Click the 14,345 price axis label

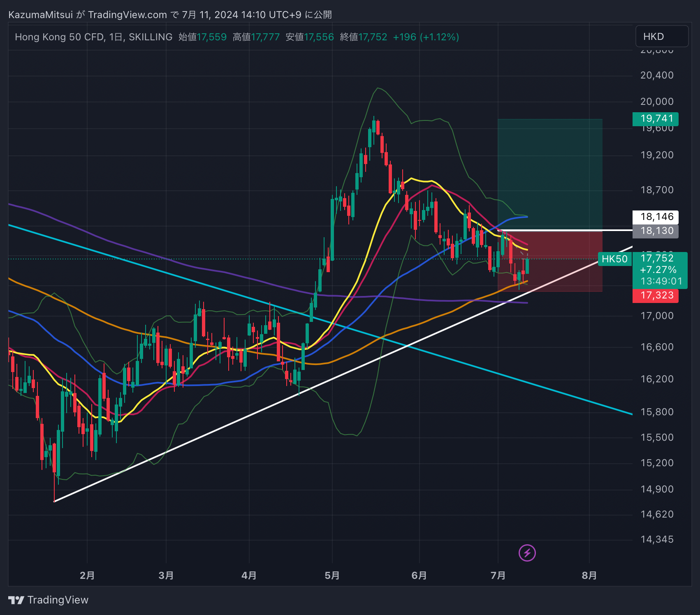[x=657, y=539]
